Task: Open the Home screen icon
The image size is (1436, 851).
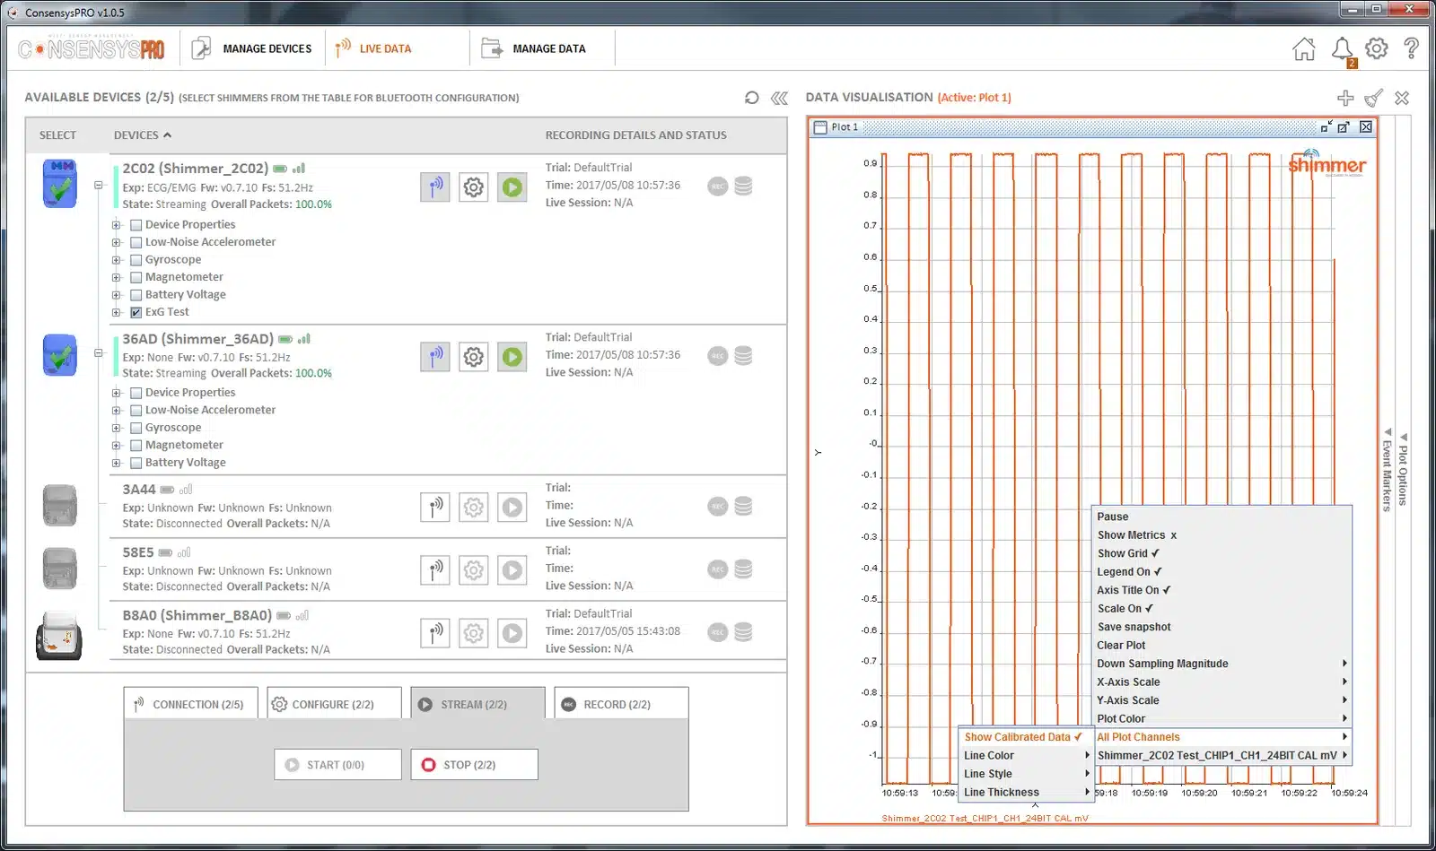Action: [1303, 49]
